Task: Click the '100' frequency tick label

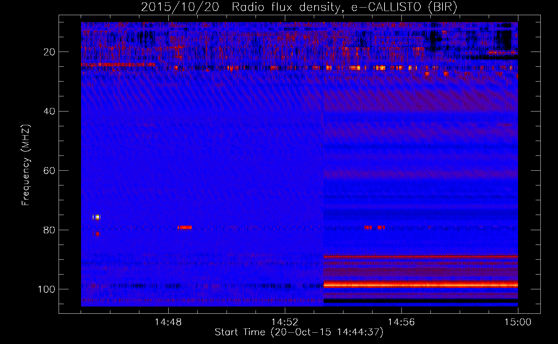Action: tap(47, 289)
